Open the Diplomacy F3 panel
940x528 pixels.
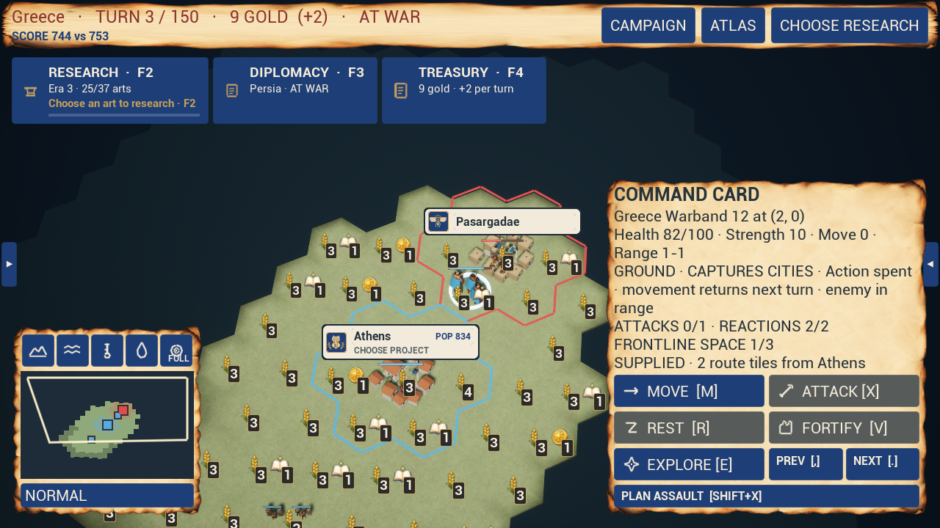click(x=295, y=90)
